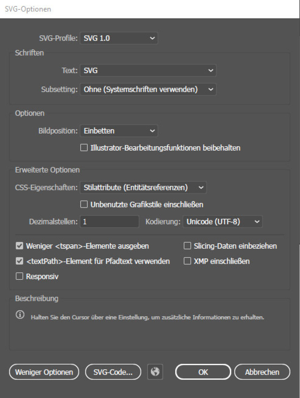Click the globe browser preview icon
This screenshot has height=398, width=300.
pyautogui.click(x=155, y=372)
